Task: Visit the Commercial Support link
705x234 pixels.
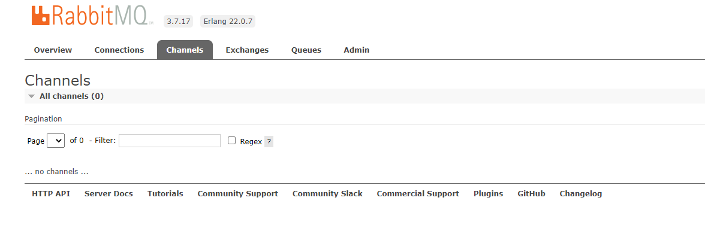Action: [418, 193]
